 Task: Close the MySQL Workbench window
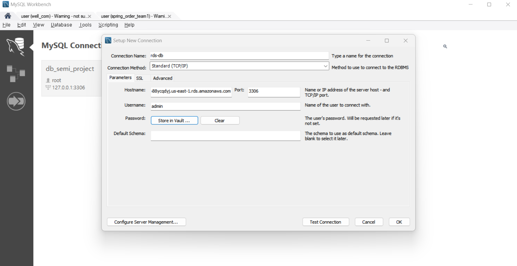(508, 4)
